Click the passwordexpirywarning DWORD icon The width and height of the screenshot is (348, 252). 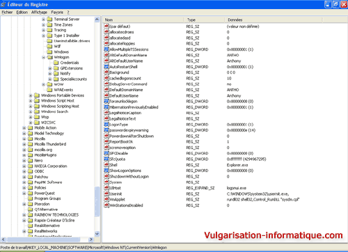[x=106, y=130]
